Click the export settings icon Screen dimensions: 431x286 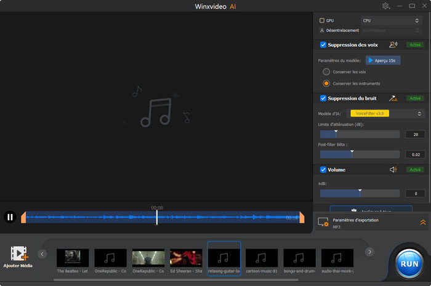(323, 222)
